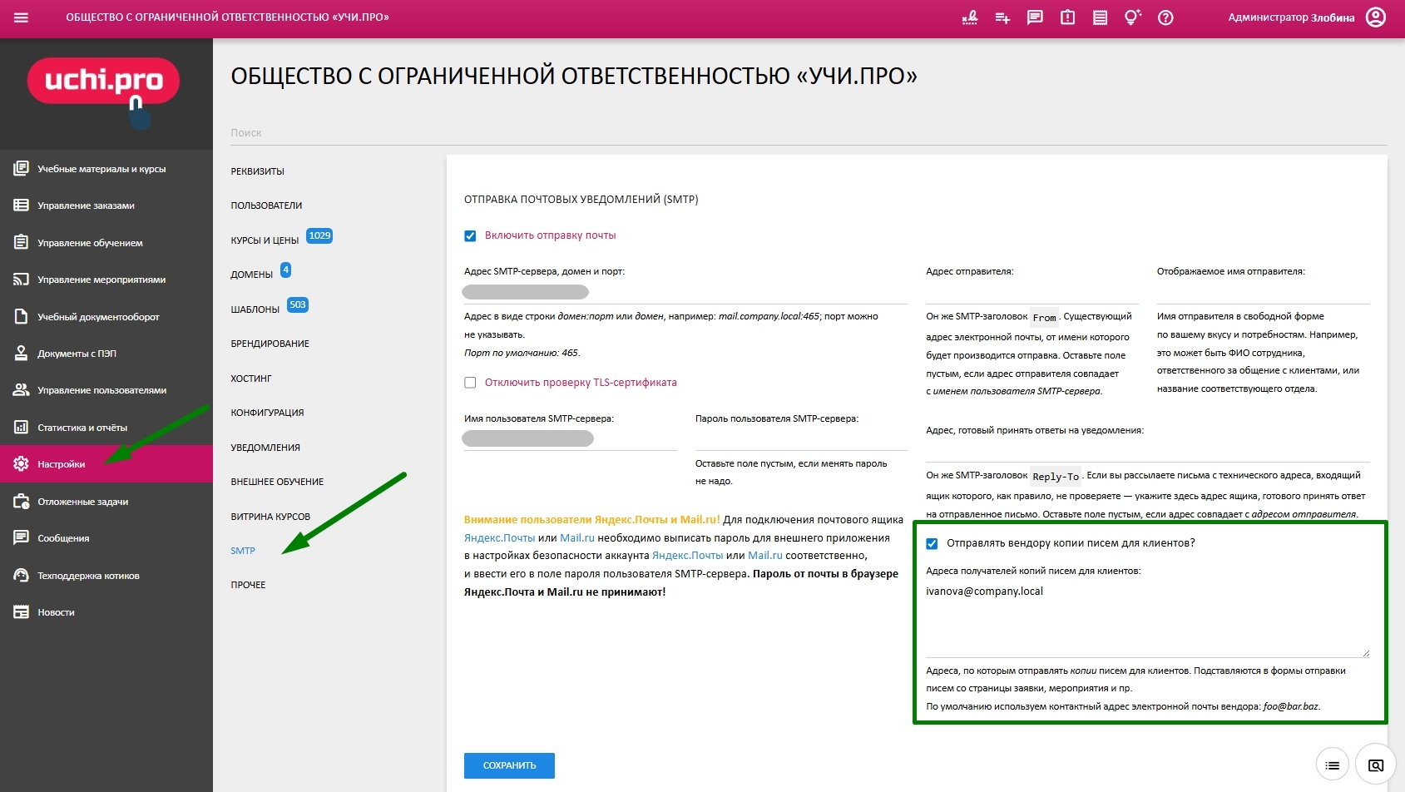Click the Отображаемое имя отправителя field
Viewport: 1405px width, 792px height.
click(x=1263, y=292)
